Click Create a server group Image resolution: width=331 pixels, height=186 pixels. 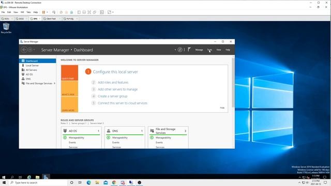[113, 97]
